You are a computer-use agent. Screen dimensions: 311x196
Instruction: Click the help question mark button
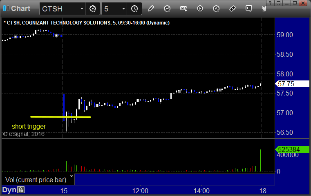[270, 3]
